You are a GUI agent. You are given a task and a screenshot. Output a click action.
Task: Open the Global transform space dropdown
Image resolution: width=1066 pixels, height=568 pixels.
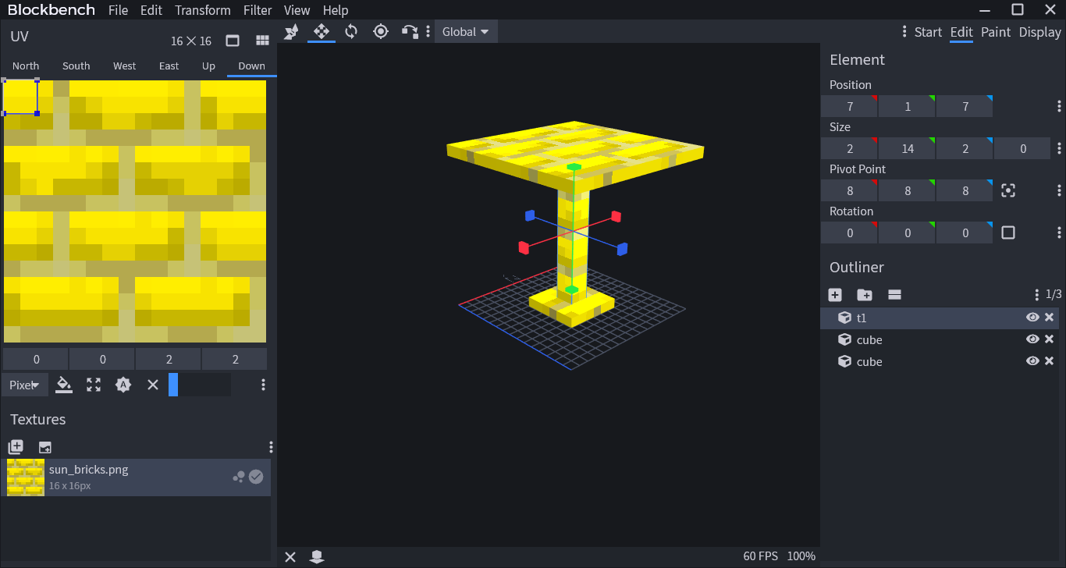pos(465,32)
